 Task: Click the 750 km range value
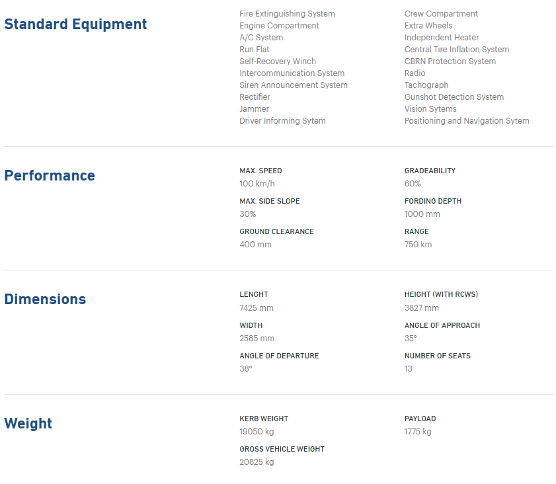pyautogui.click(x=418, y=245)
